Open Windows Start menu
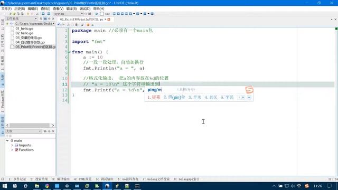 [x=5, y=186]
